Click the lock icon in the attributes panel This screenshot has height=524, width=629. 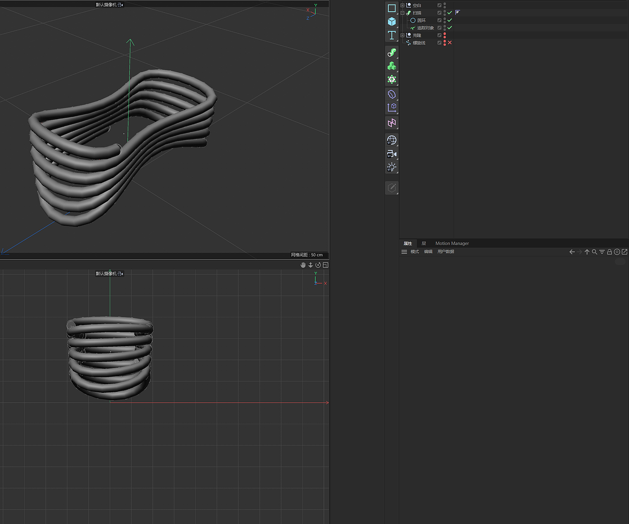(x=609, y=251)
